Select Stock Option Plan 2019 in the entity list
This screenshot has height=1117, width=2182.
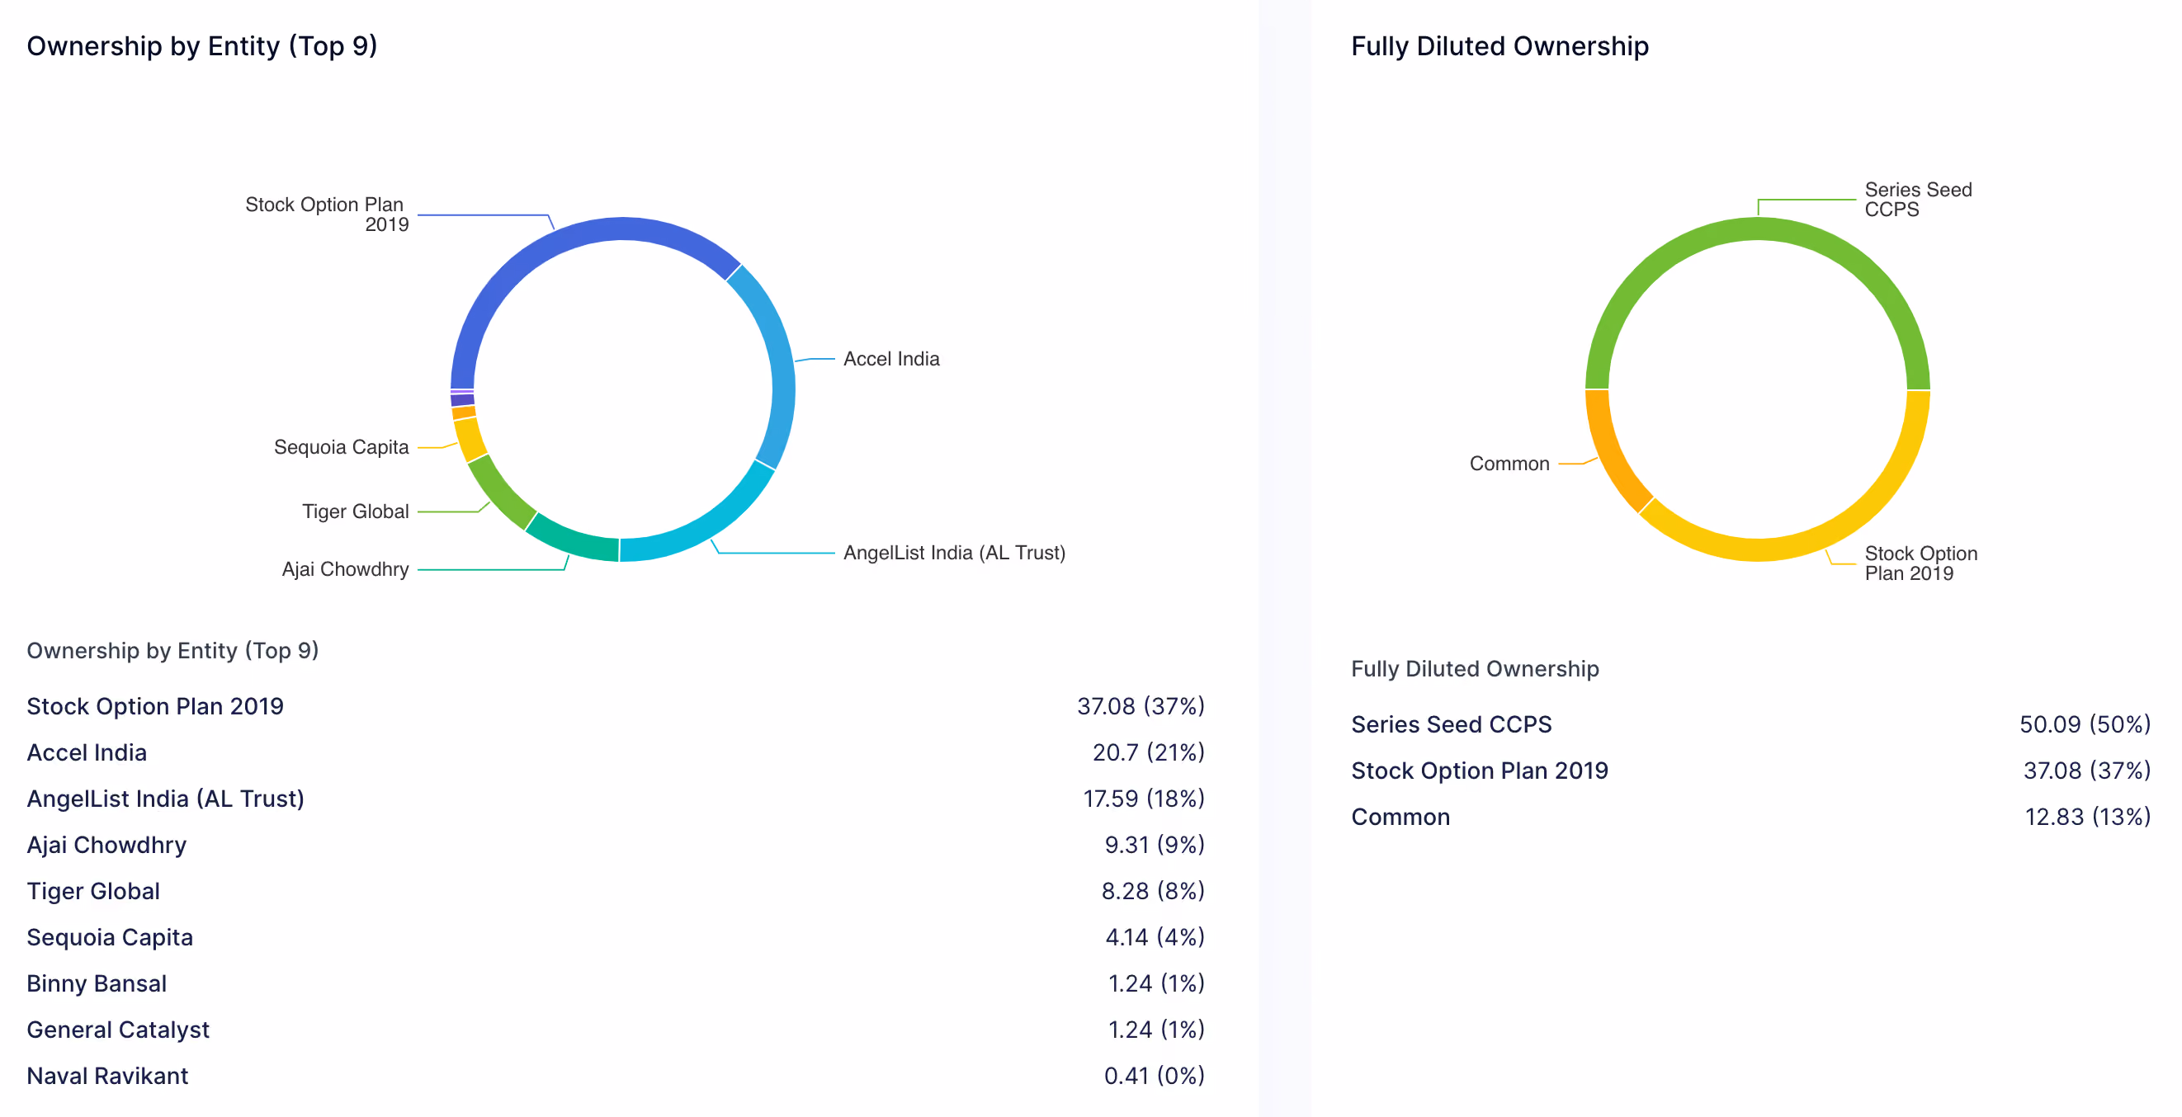pos(155,706)
